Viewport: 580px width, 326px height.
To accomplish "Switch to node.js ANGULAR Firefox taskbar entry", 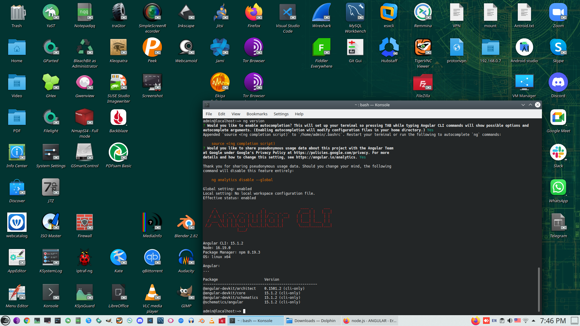I will tap(370, 321).
